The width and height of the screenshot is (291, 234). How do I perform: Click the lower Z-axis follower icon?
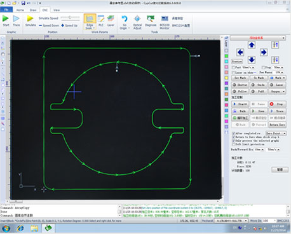tap(275, 60)
